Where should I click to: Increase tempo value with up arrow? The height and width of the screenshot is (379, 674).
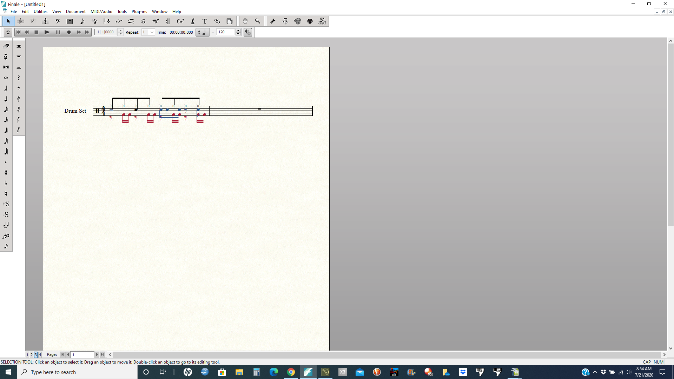[x=238, y=31]
